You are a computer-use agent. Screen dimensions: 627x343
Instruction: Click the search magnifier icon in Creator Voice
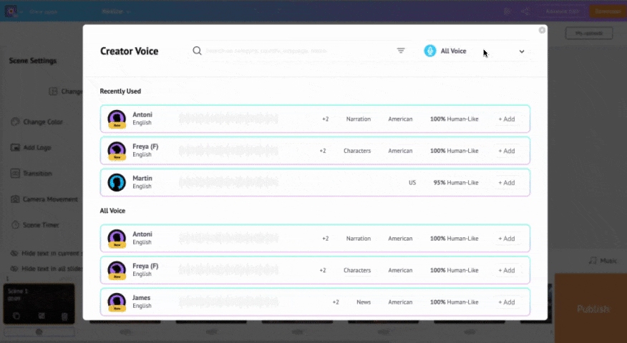click(x=197, y=51)
